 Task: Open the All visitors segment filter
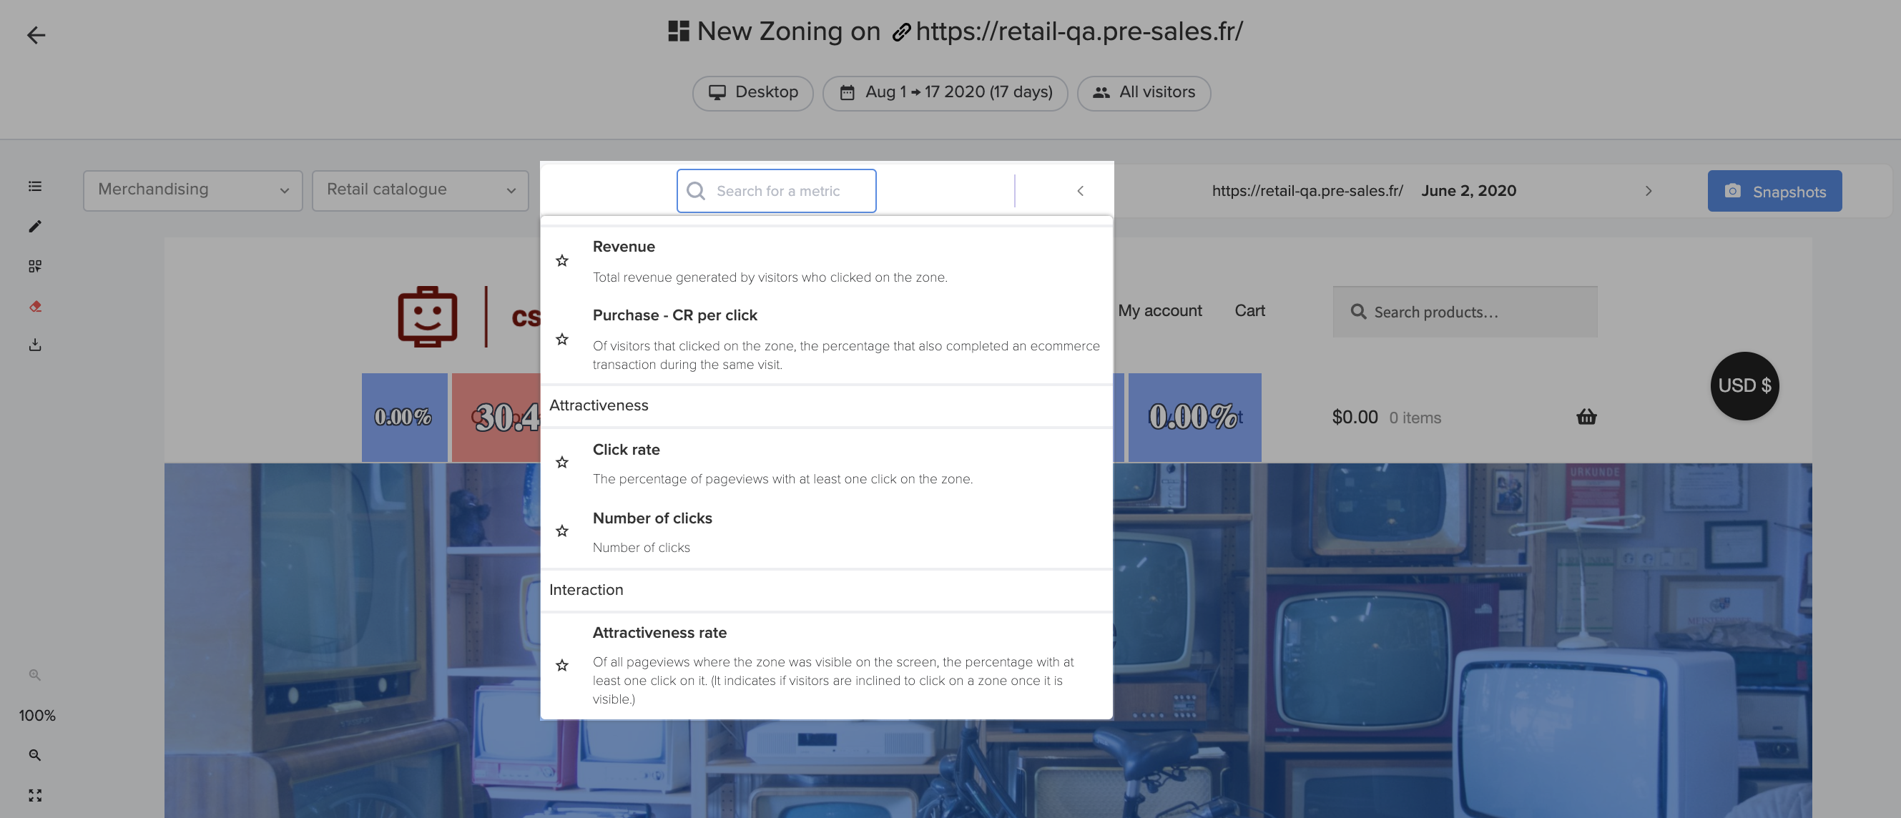tap(1143, 93)
